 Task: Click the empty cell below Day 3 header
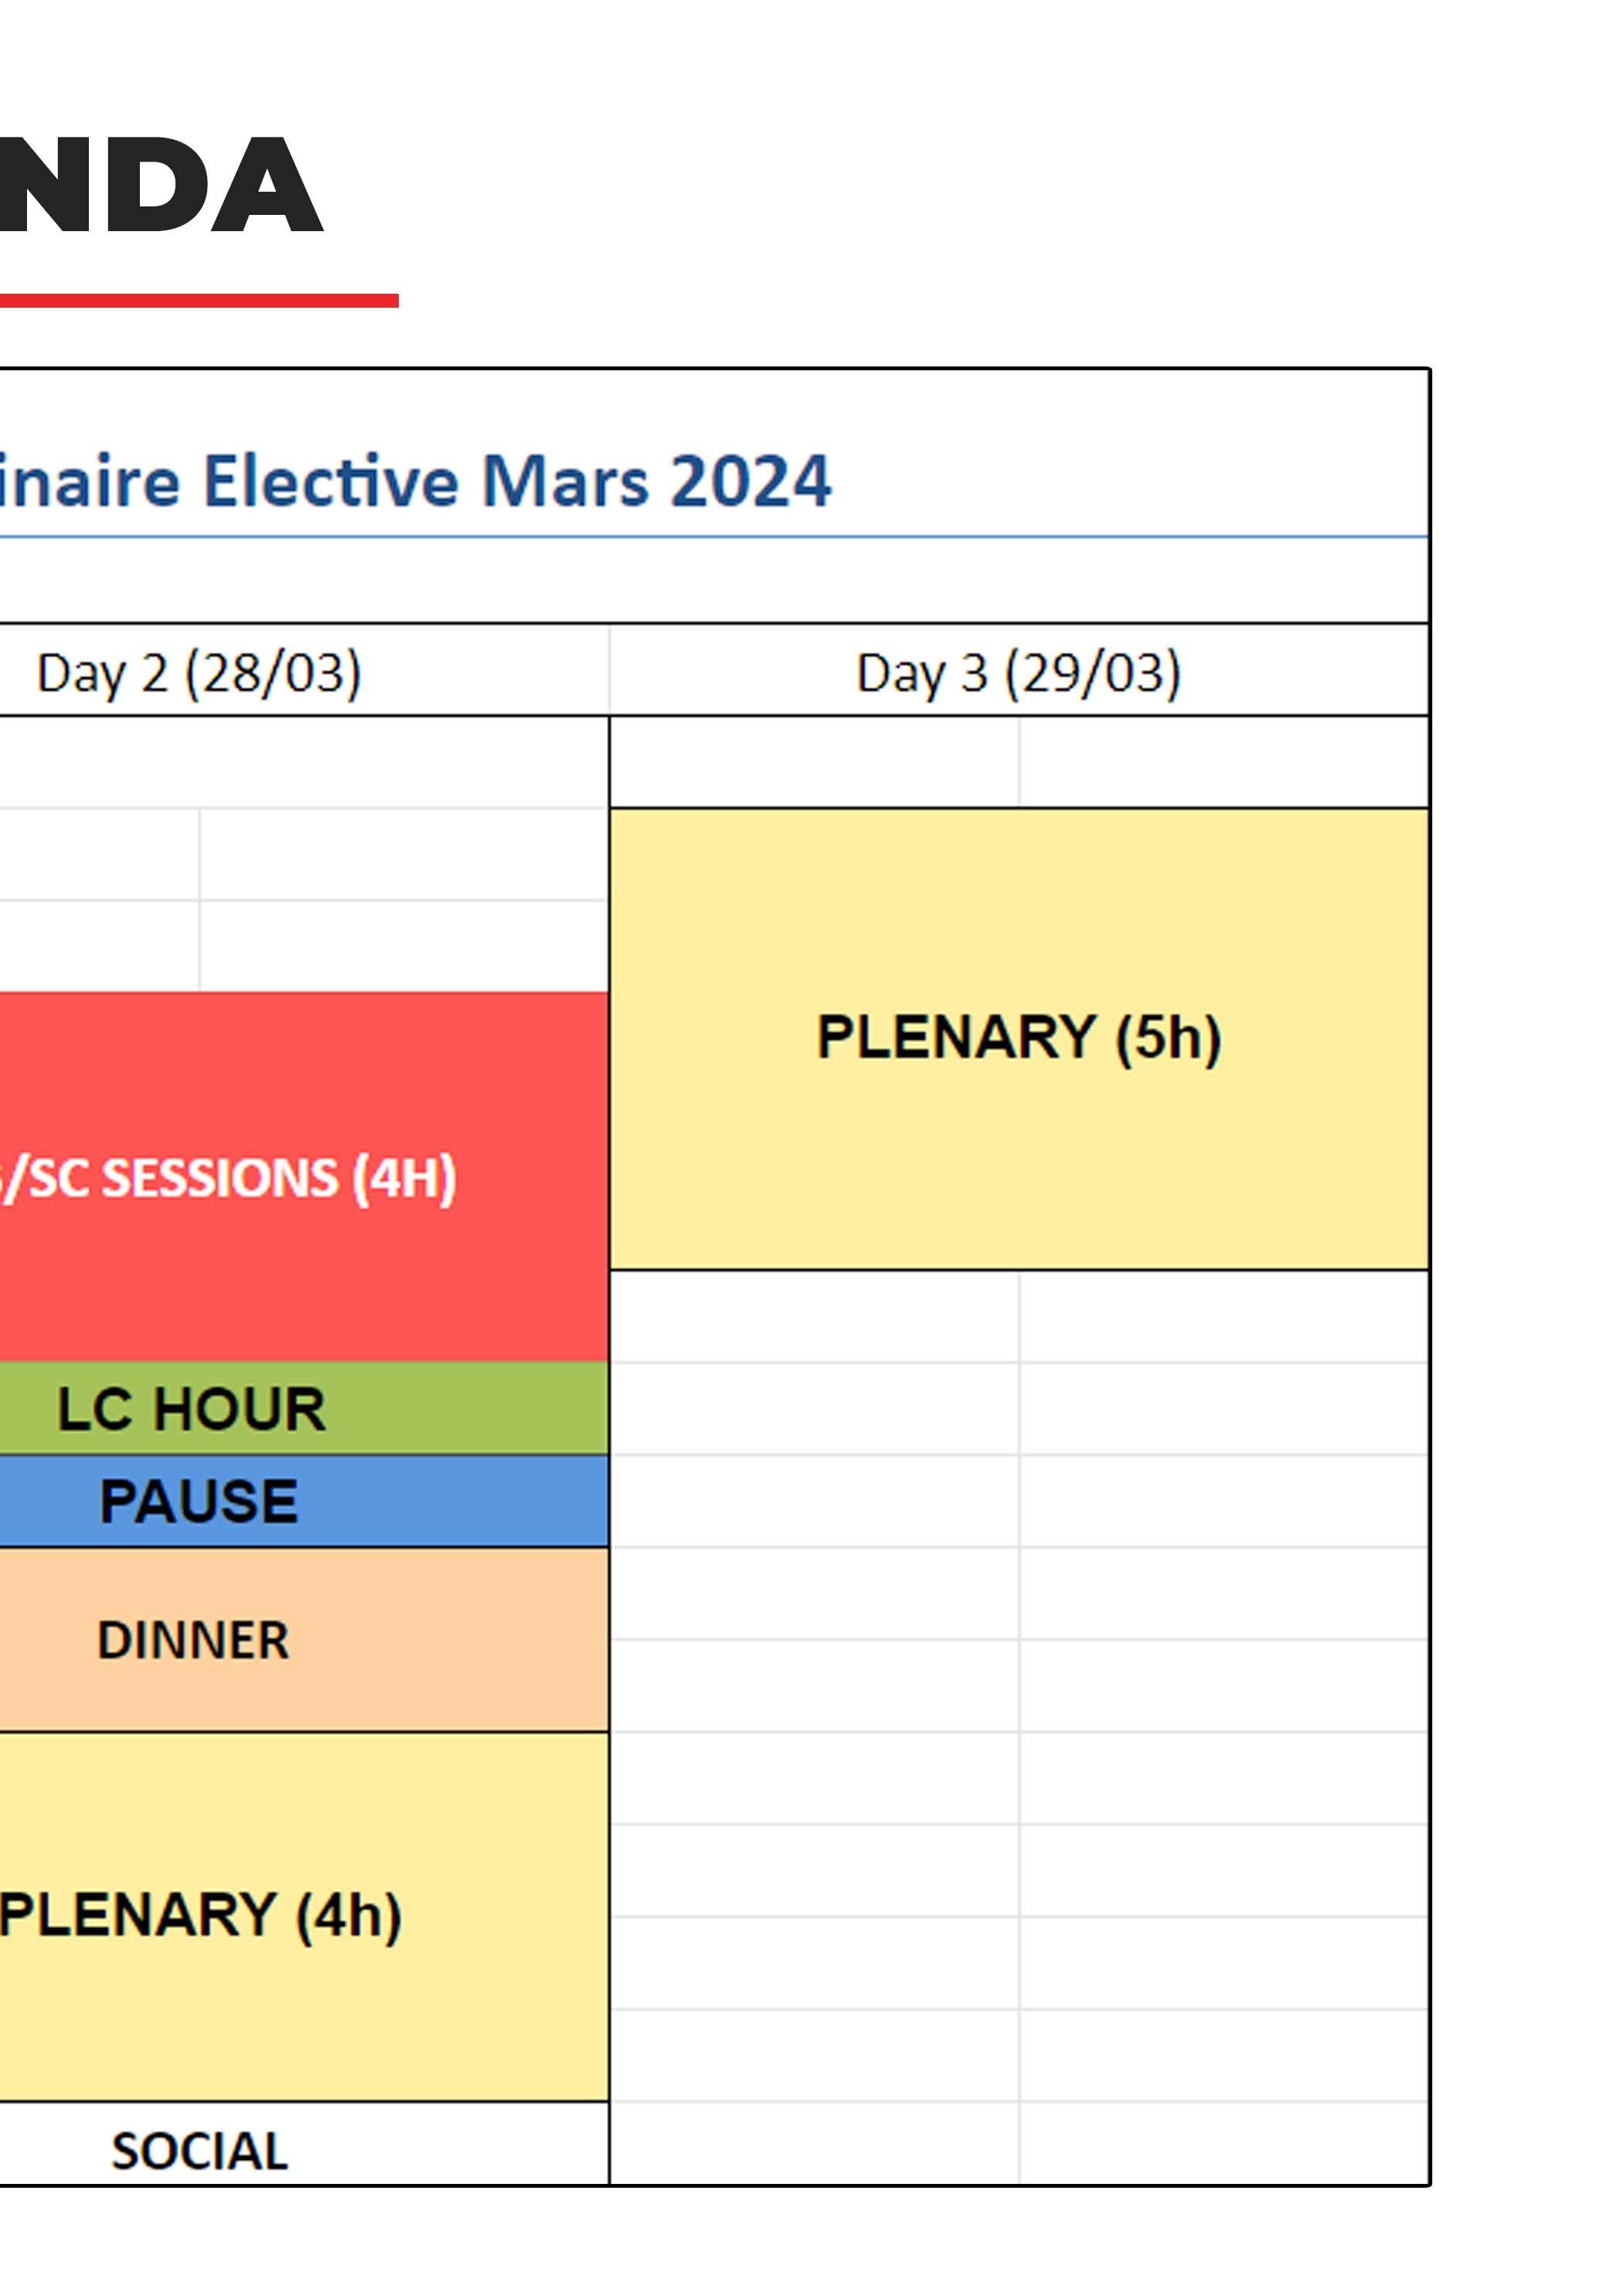[814, 762]
